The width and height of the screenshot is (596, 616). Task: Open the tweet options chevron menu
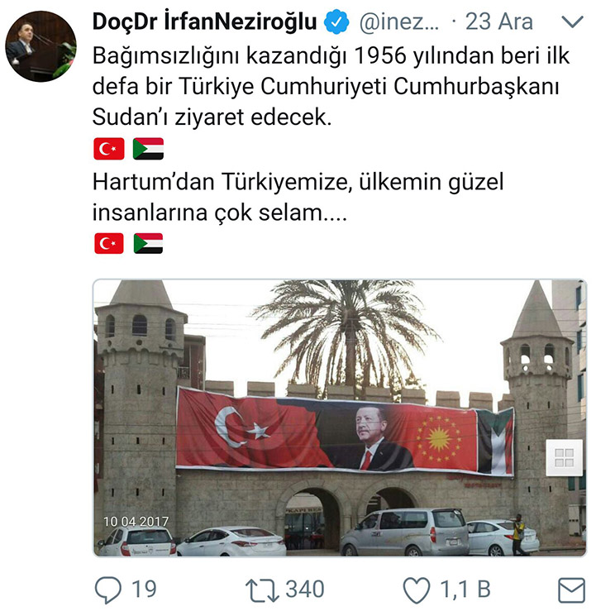[572, 21]
